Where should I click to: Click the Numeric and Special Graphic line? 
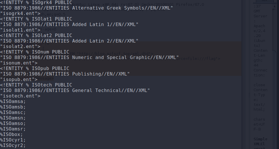pos(89,57)
